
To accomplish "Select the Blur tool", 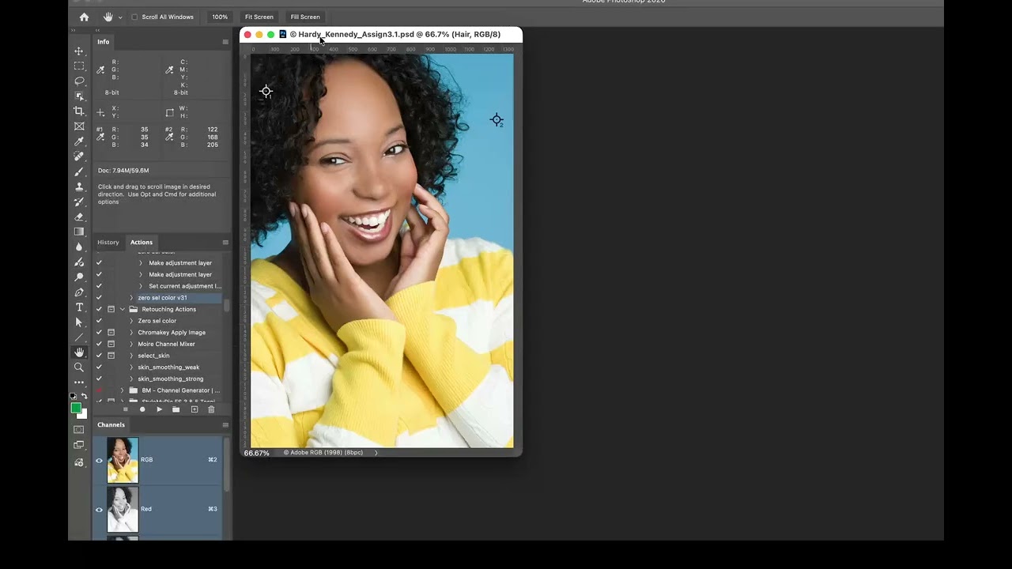I will pyautogui.click(x=79, y=247).
